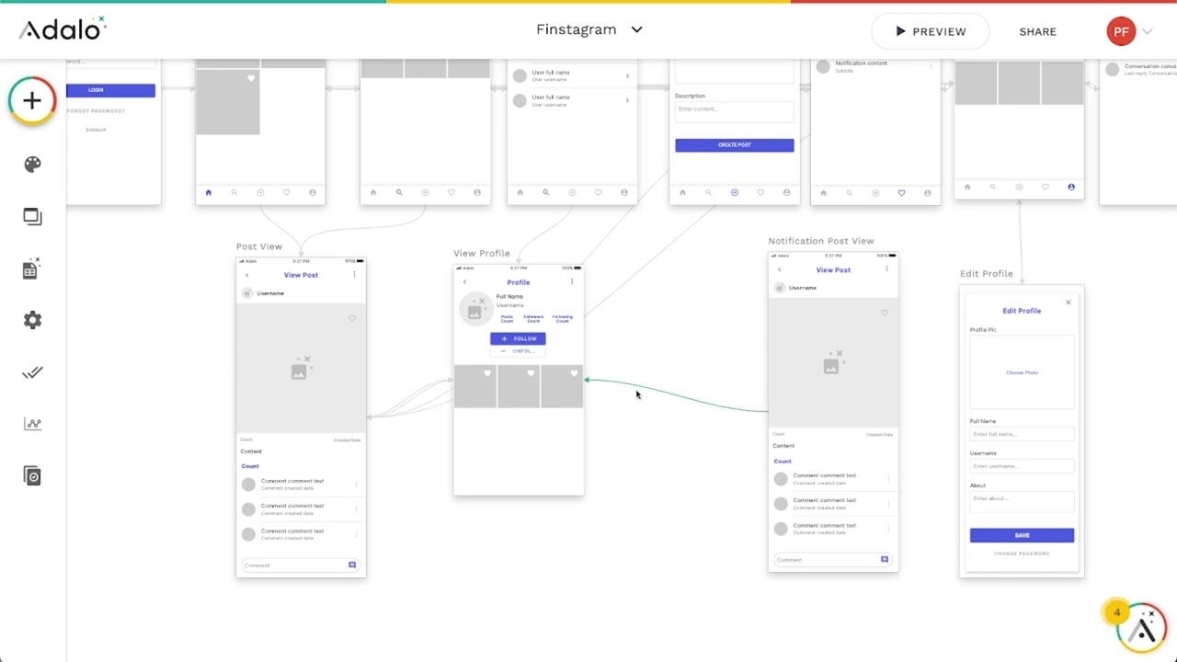Click the Preview button

pos(931,31)
